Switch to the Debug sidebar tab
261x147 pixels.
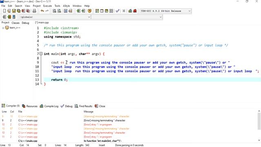click(25, 23)
